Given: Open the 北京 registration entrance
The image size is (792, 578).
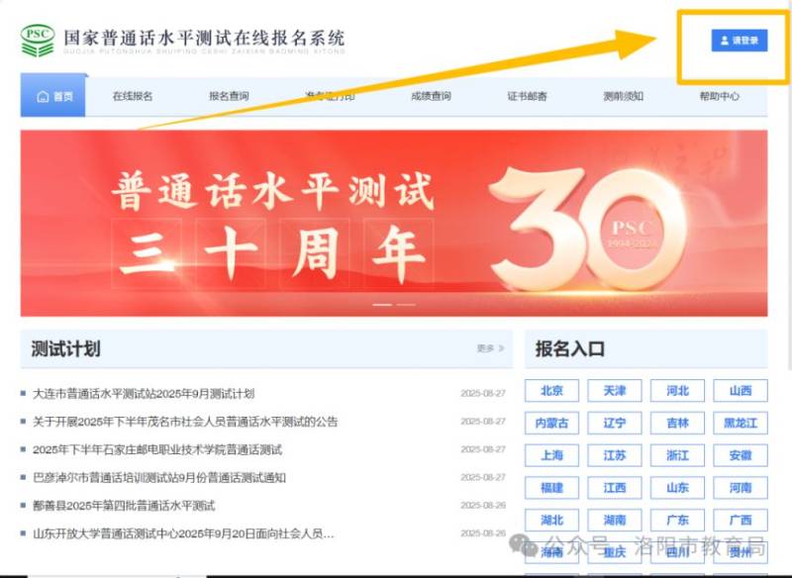Looking at the screenshot, I should tap(551, 390).
